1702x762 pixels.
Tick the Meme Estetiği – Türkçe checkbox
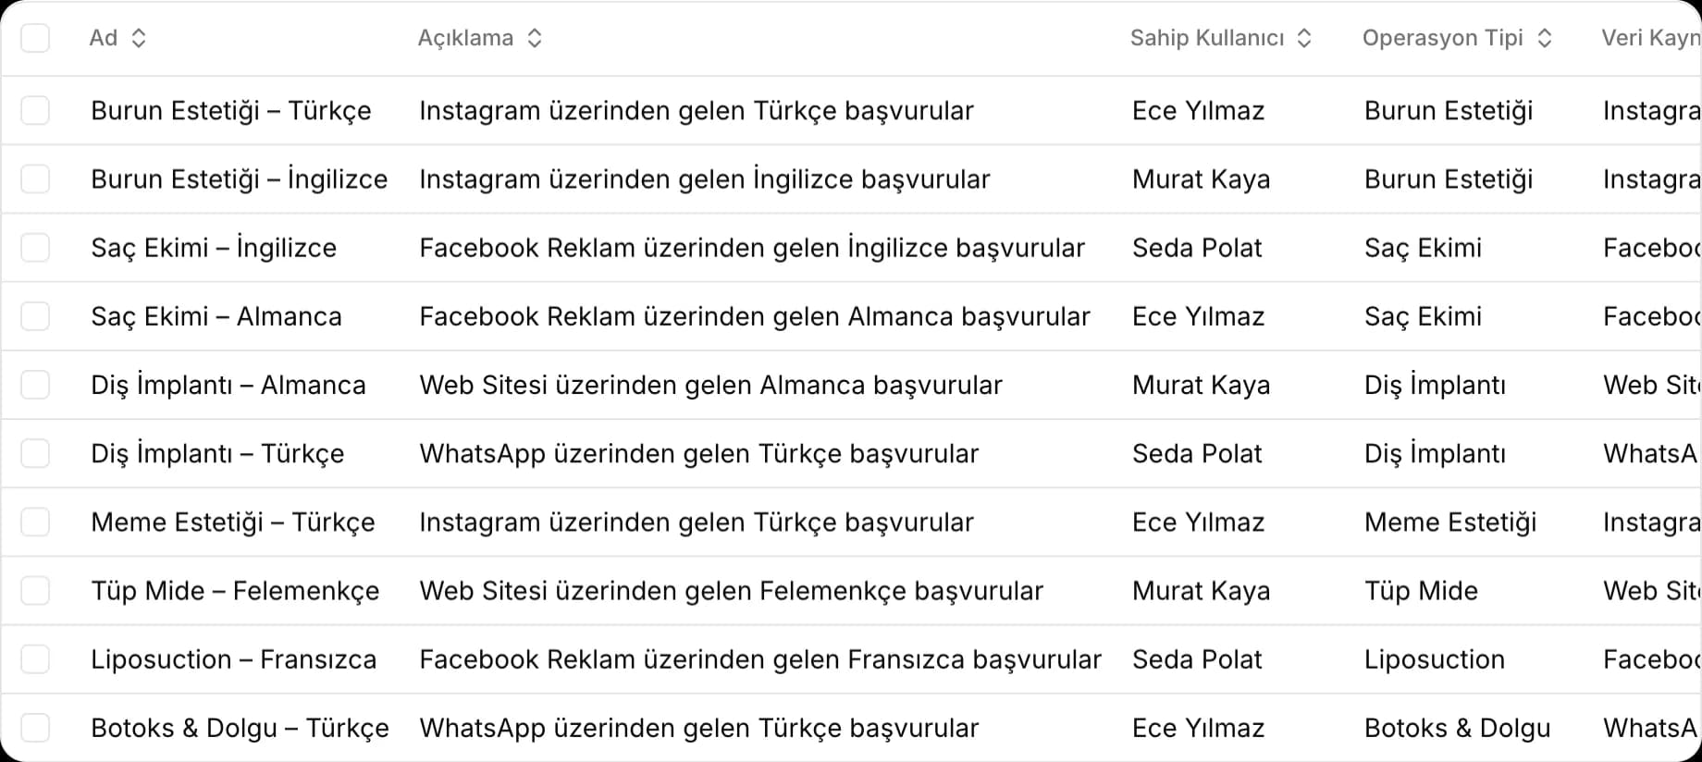pos(35,522)
